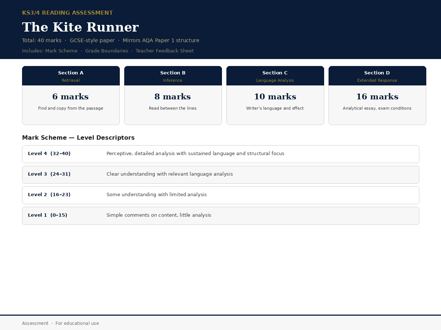This screenshot has width=441, height=330.
Task: Select the Level 4 (32–40) descriptor row
Action: (x=220, y=154)
